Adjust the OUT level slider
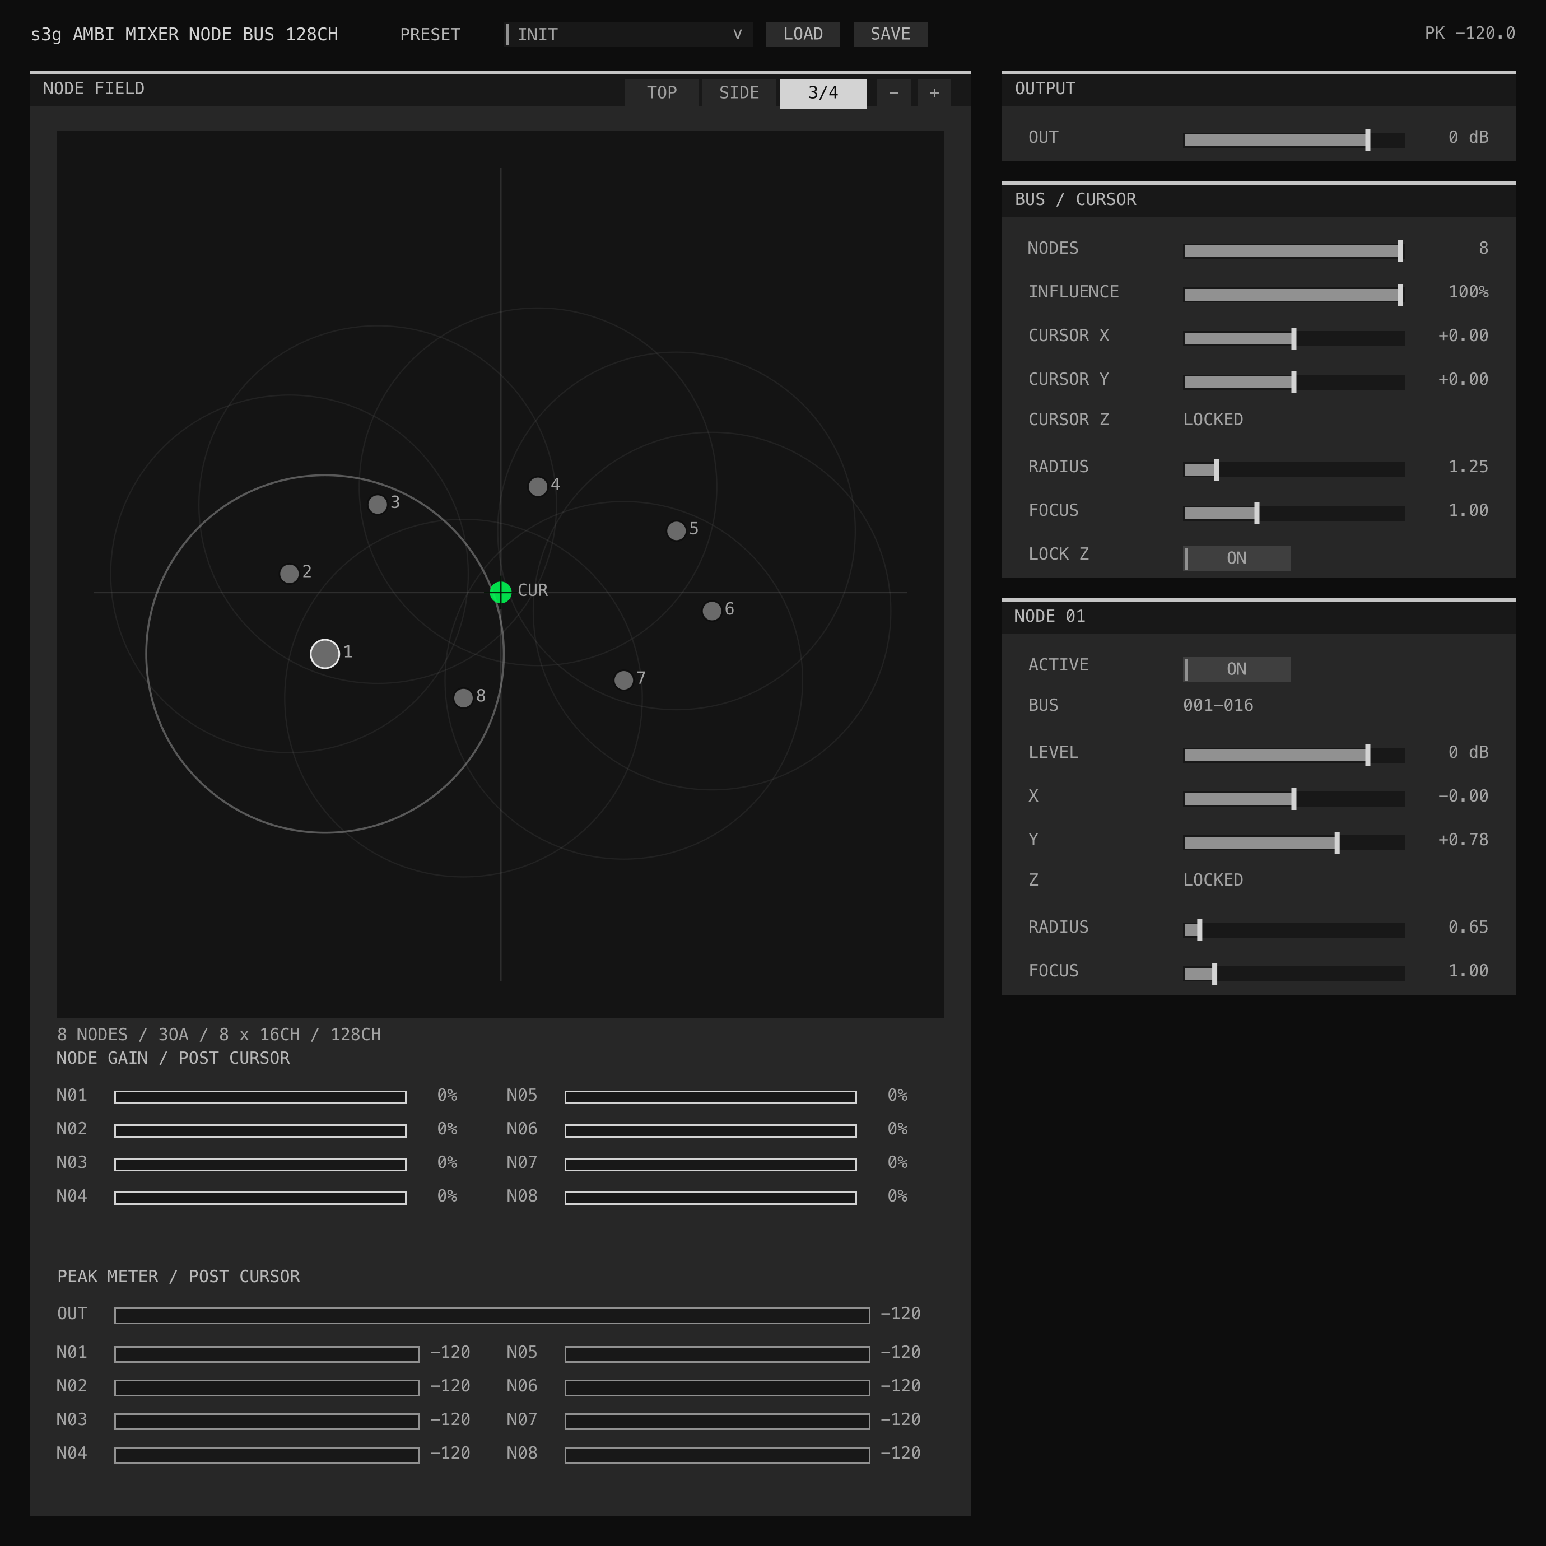This screenshot has width=1546, height=1546. click(1294, 140)
